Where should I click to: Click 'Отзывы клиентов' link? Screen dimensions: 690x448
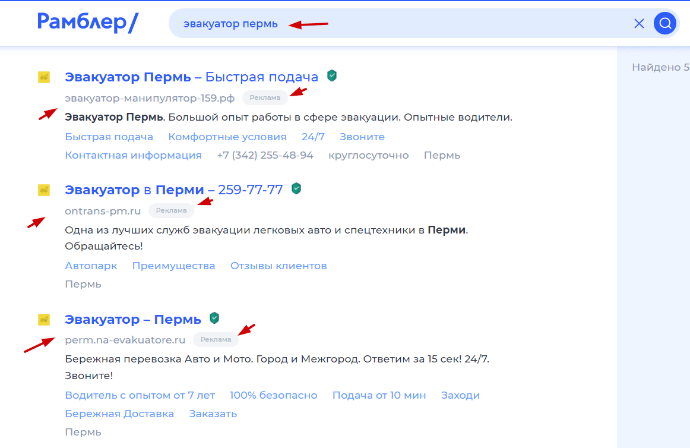coord(278,266)
